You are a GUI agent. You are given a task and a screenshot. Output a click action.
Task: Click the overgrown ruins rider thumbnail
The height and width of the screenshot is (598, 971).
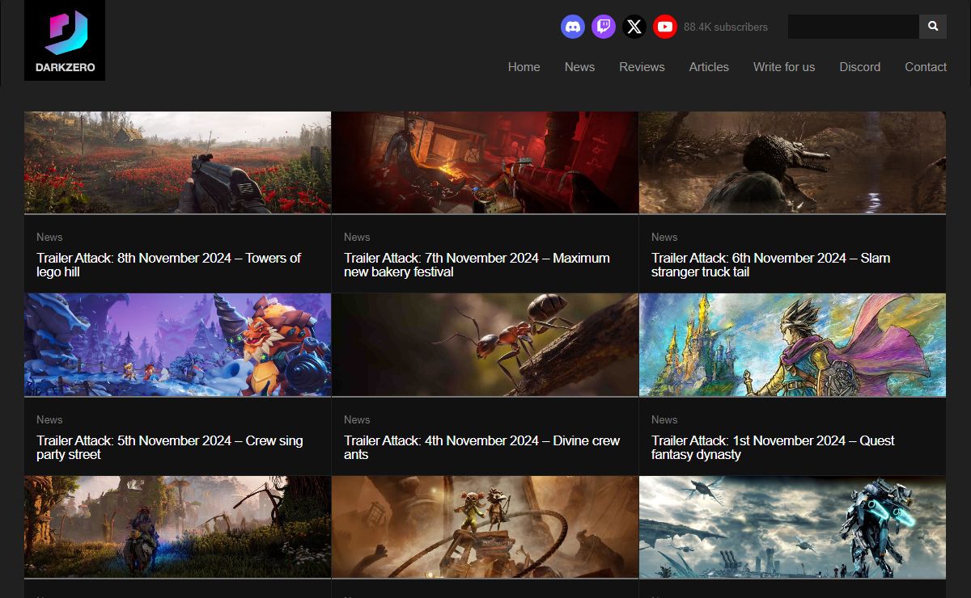tap(177, 527)
